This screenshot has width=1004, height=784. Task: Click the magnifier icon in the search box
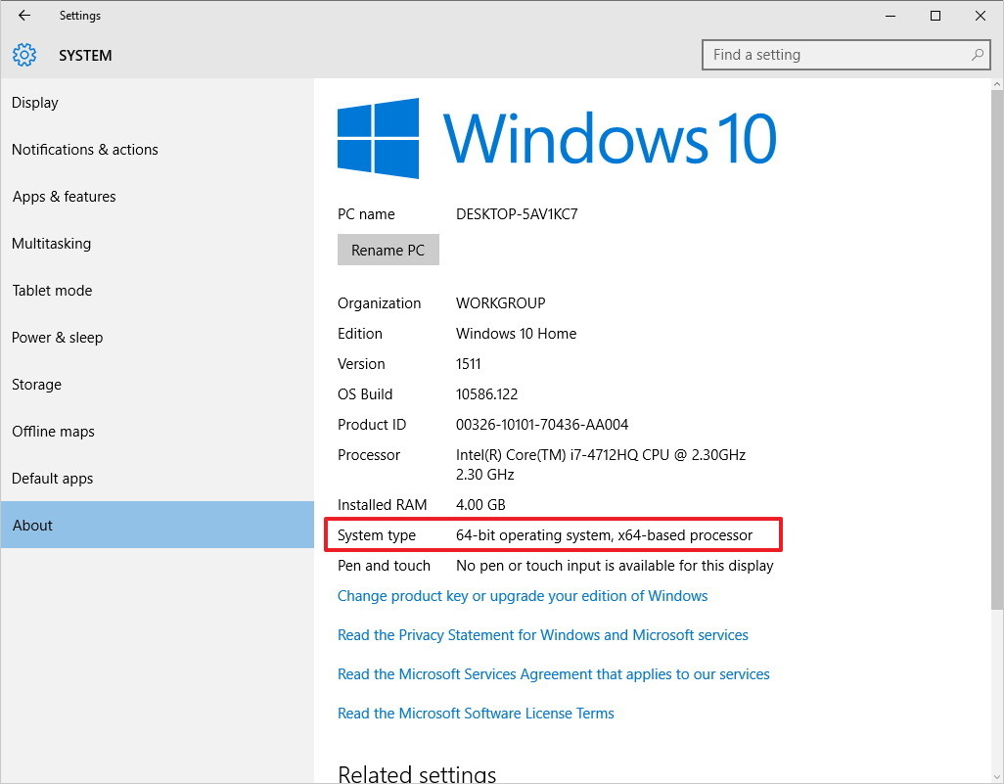coord(977,55)
